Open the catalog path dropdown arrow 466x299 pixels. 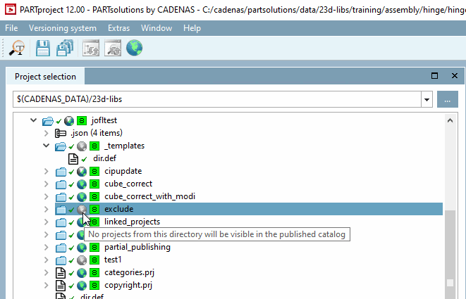[427, 99]
